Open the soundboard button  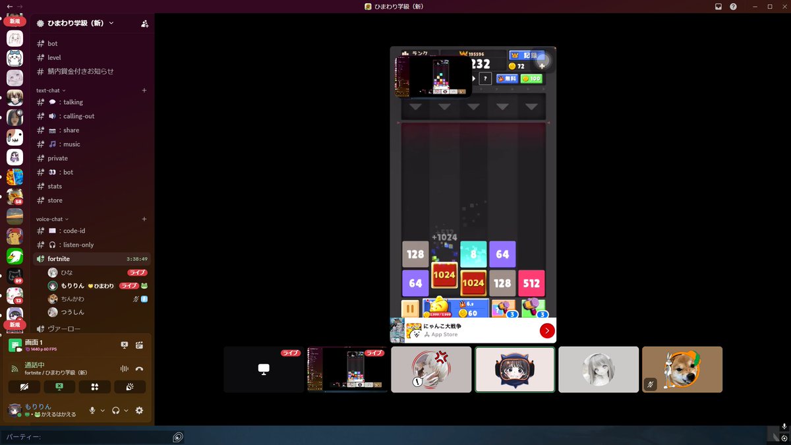pos(130,387)
